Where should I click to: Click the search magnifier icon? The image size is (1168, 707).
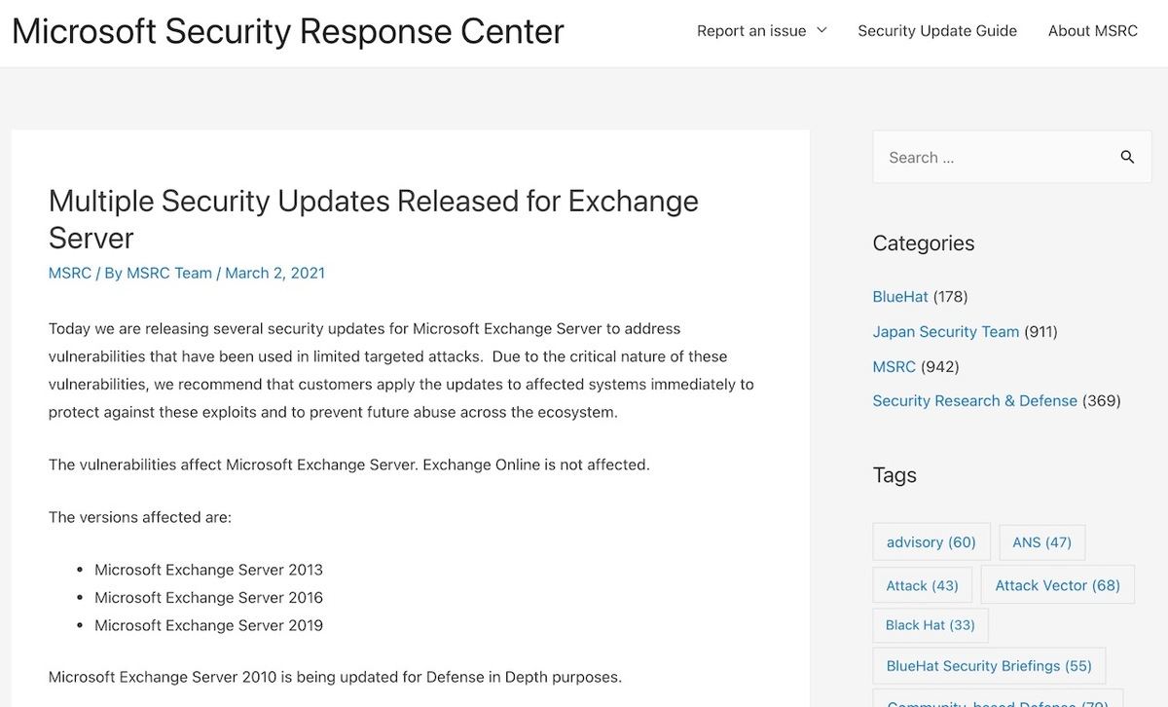pos(1127,157)
